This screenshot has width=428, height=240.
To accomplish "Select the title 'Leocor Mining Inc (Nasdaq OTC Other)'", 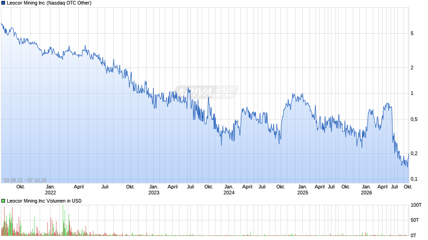I will point(49,3).
